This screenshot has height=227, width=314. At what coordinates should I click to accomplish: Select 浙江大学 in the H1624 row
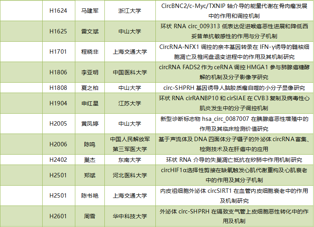(130, 11)
